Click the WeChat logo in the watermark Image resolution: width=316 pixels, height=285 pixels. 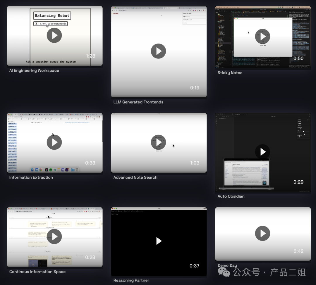(224, 273)
